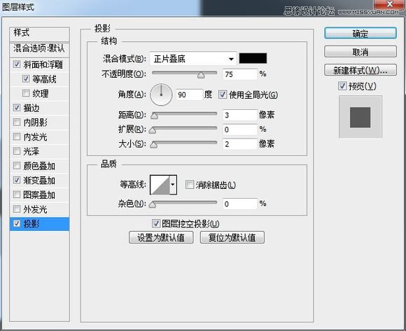Open the black shadow color swatch
406x331 pixels.
(x=253, y=58)
